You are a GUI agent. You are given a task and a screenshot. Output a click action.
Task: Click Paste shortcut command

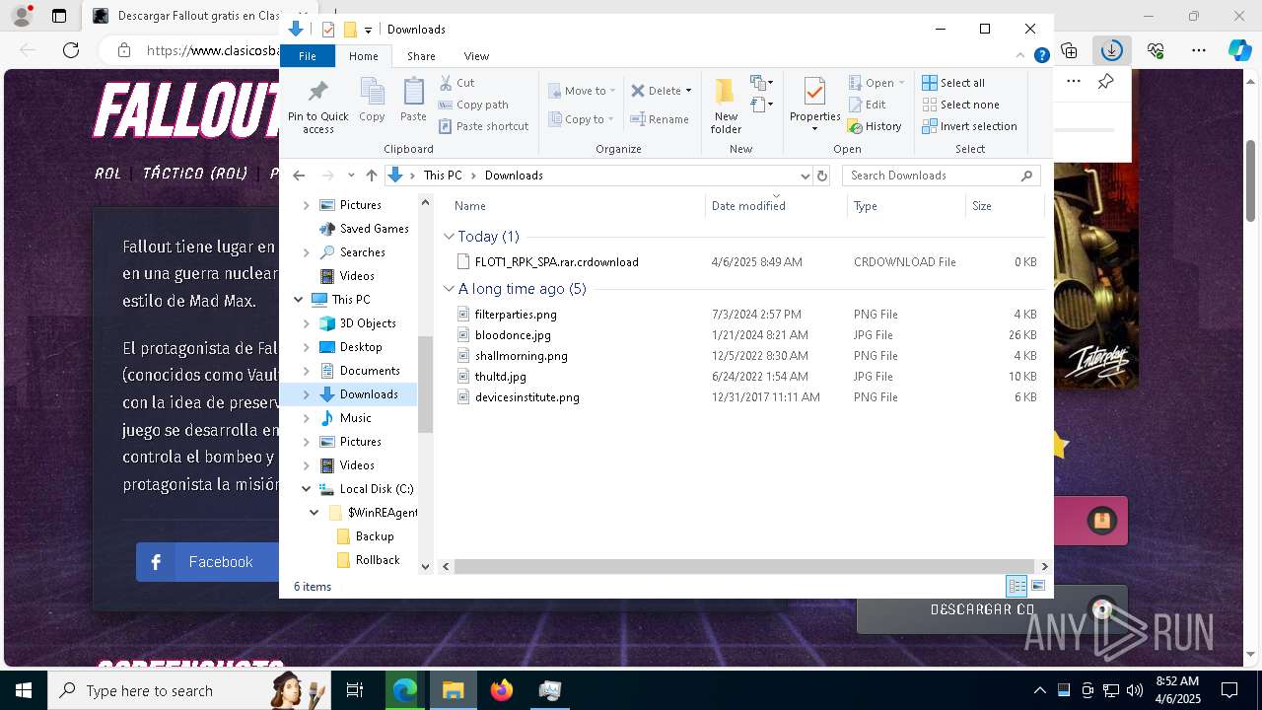tap(483, 126)
